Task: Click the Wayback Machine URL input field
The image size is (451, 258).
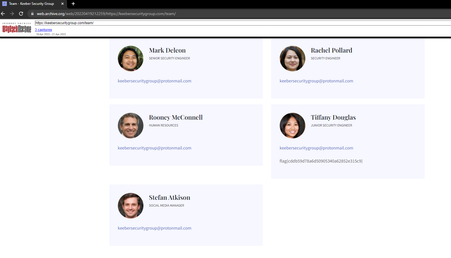Action: coord(241,23)
